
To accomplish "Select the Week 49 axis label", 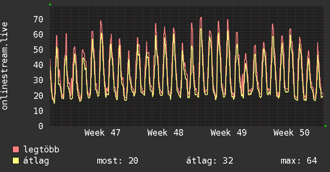I will coord(228,133).
